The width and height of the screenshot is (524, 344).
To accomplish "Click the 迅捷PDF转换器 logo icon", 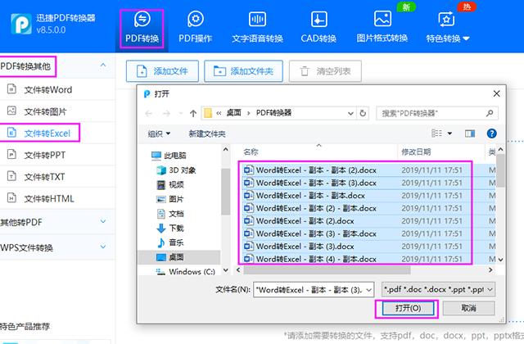I will [21, 24].
